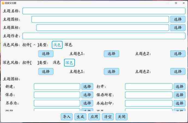Click 浅色风格 选择 button left of 主题色1
Viewport: 188px width, 123px height.
tap(46, 54)
